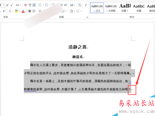Align the paragraph to the left

(x=40, y=11)
